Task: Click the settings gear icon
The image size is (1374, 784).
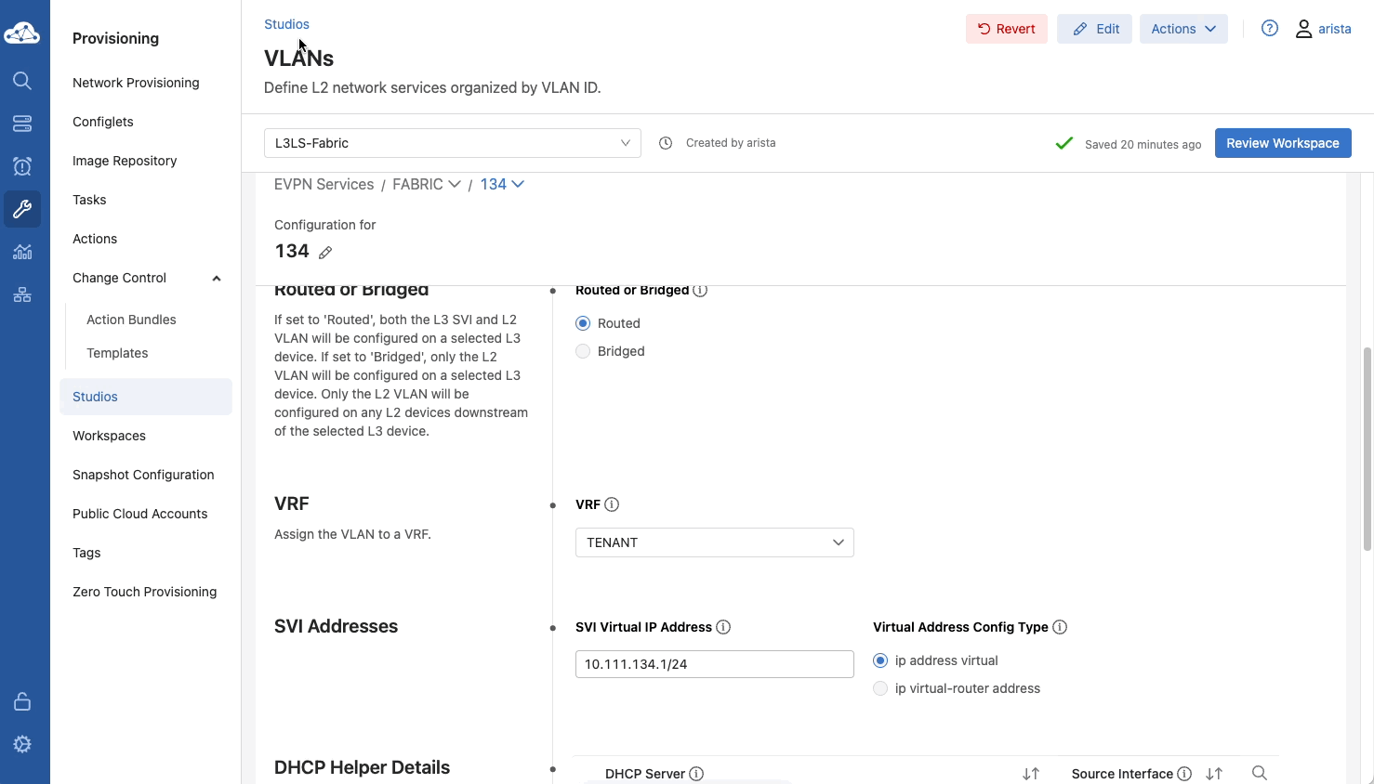Action: pyautogui.click(x=22, y=744)
